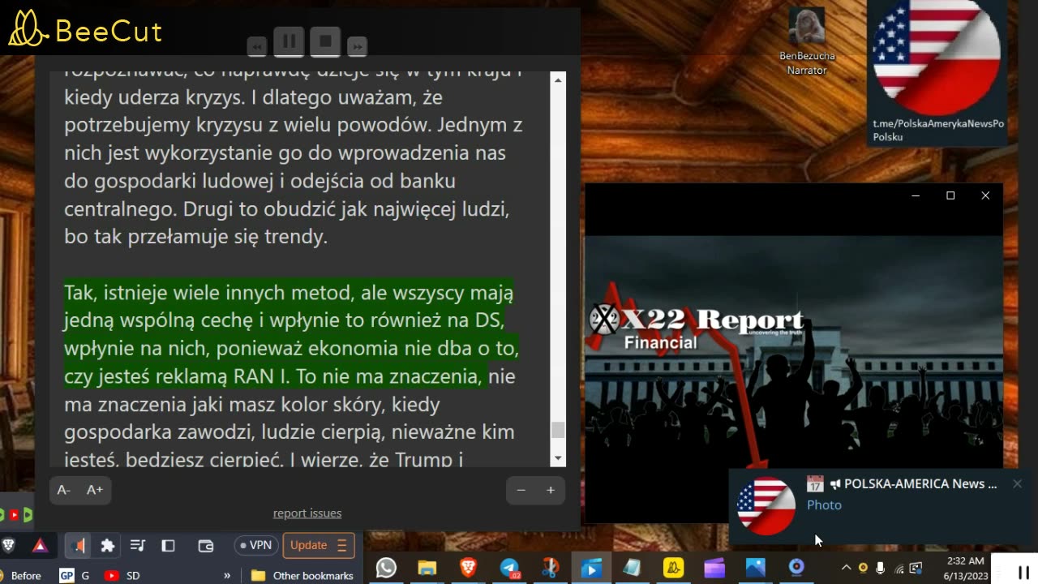1038x584 pixels.
Task: Open the Snipping Tool taskbar icon
Action: (x=551, y=568)
